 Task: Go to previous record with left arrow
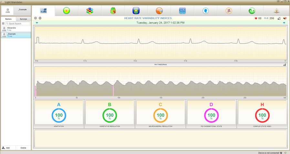tap(37, 23)
